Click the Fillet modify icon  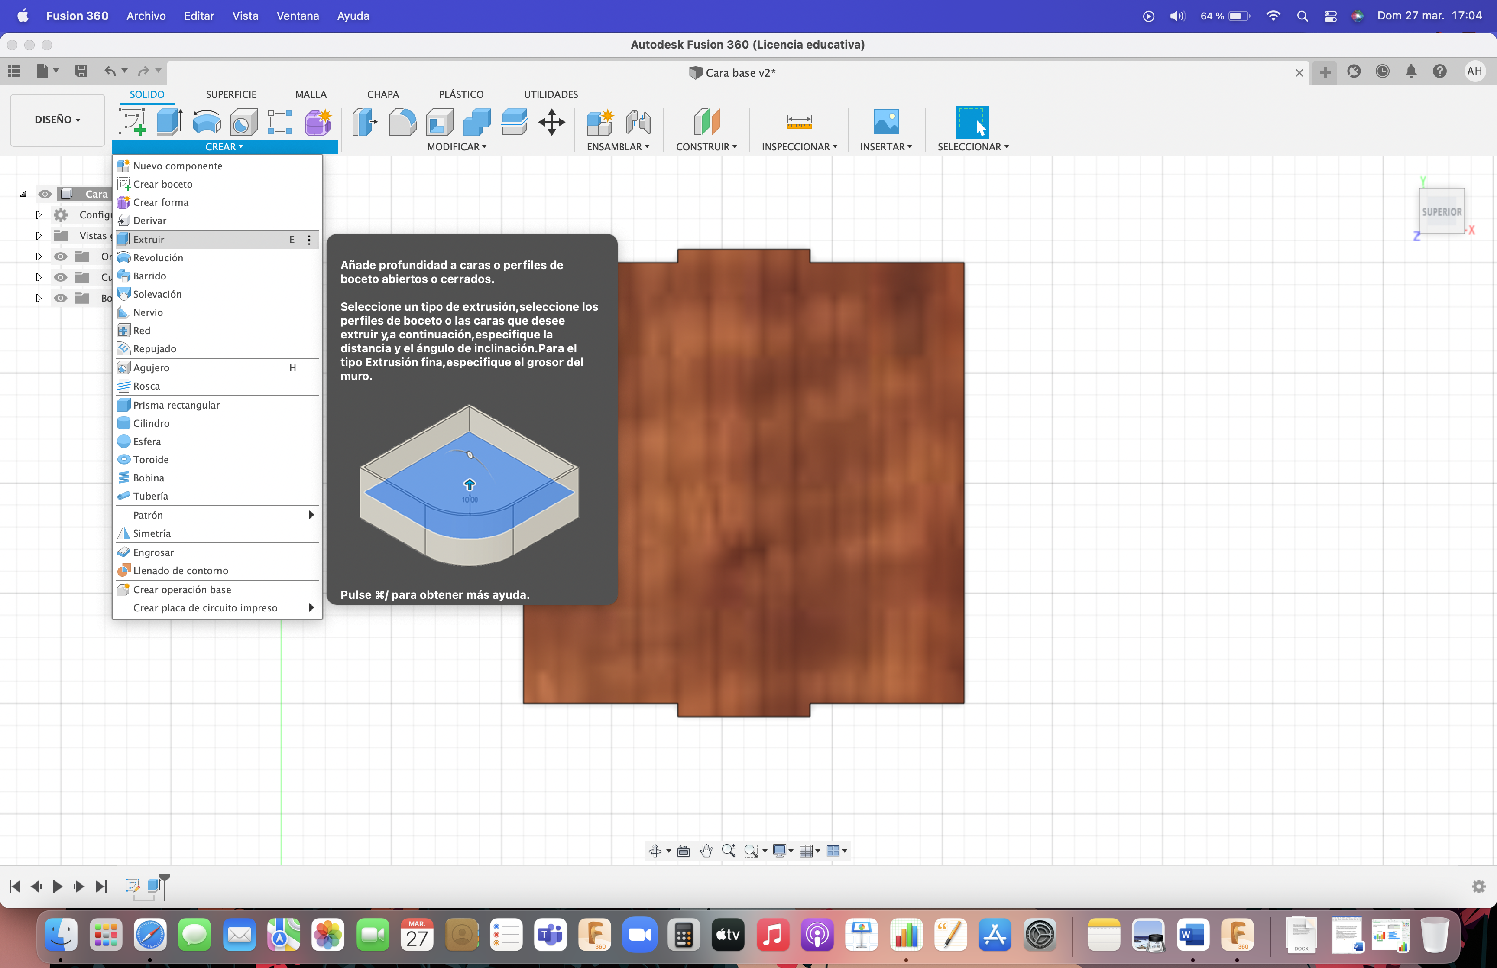pos(402,122)
